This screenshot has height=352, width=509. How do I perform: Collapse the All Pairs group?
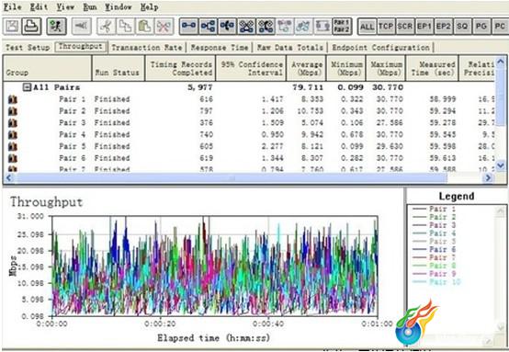(27, 87)
